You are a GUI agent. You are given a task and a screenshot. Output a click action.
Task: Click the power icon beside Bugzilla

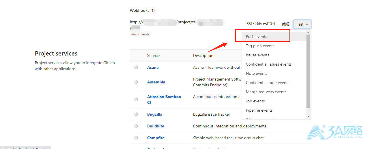point(136,114)
